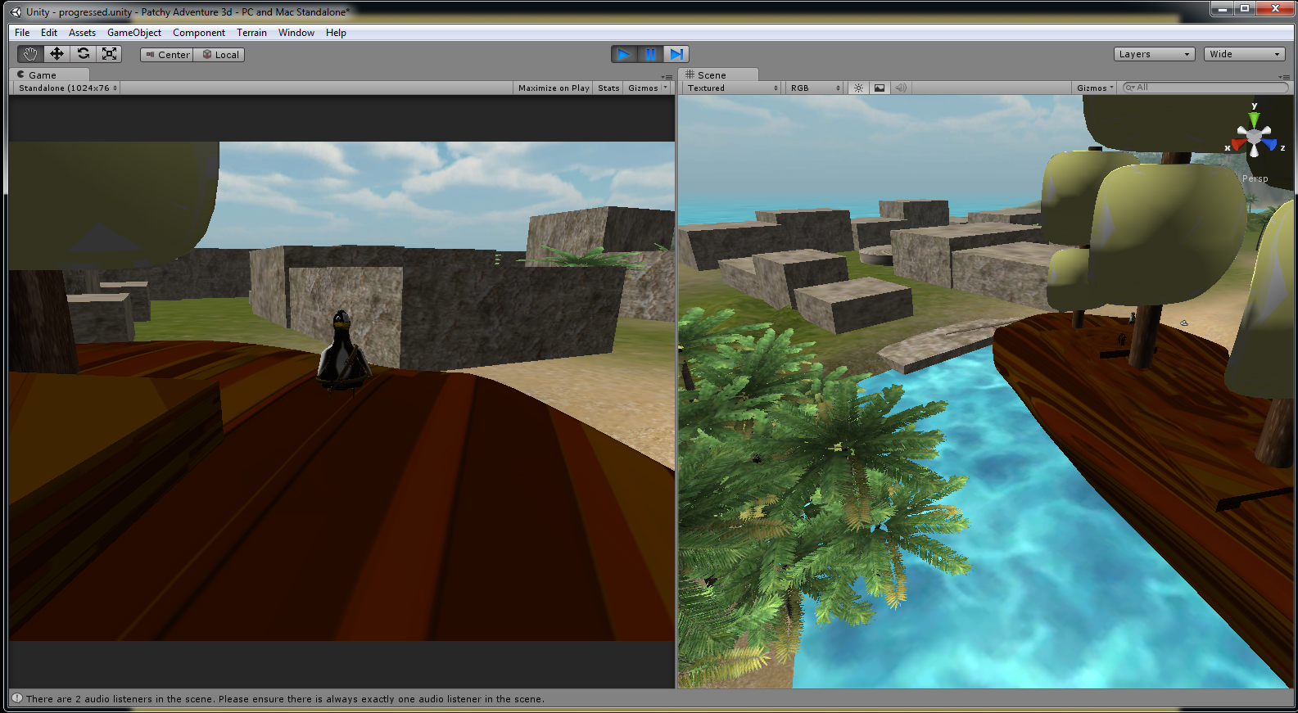This screenshot has width=1298, height=713.
Task: Toggle the Stats overlay
Action: click(x=608, y=88)
